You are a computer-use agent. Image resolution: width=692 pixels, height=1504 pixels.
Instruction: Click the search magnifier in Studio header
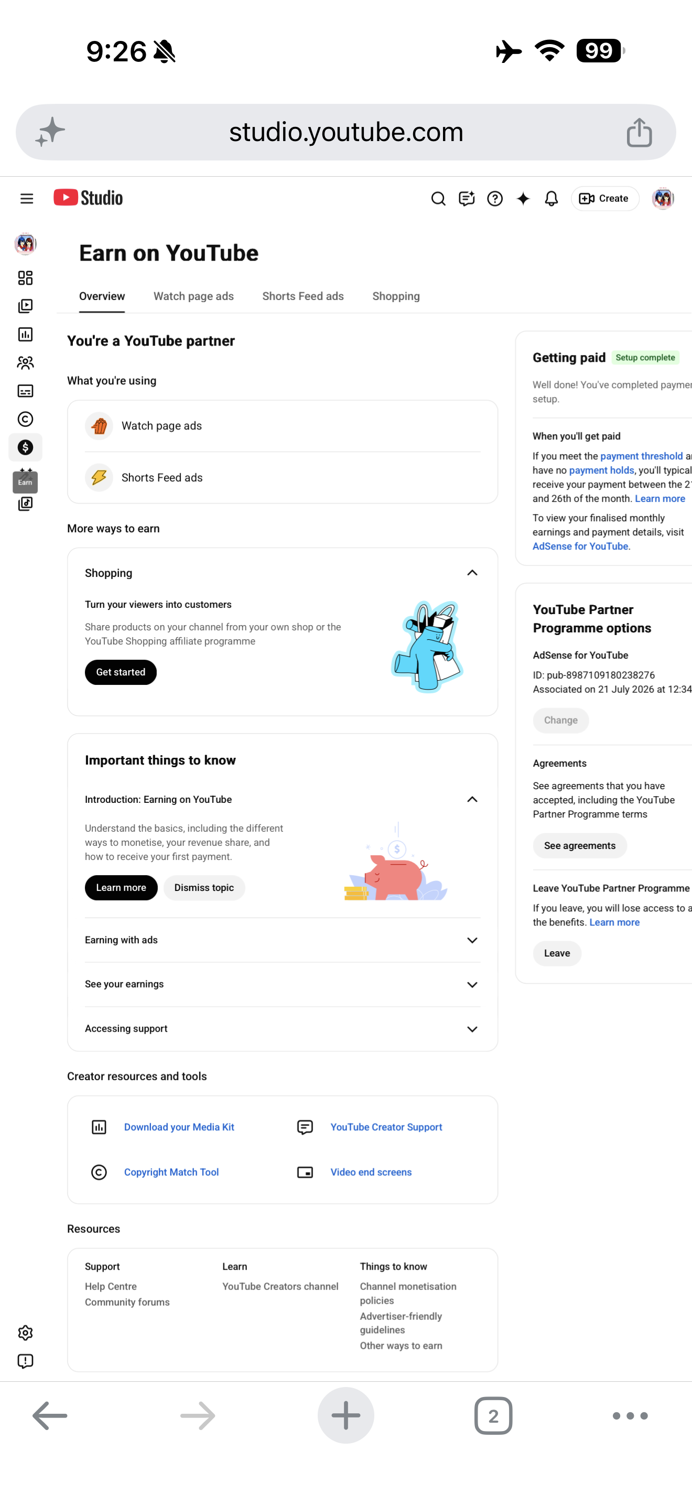click(x=438, y=199)
